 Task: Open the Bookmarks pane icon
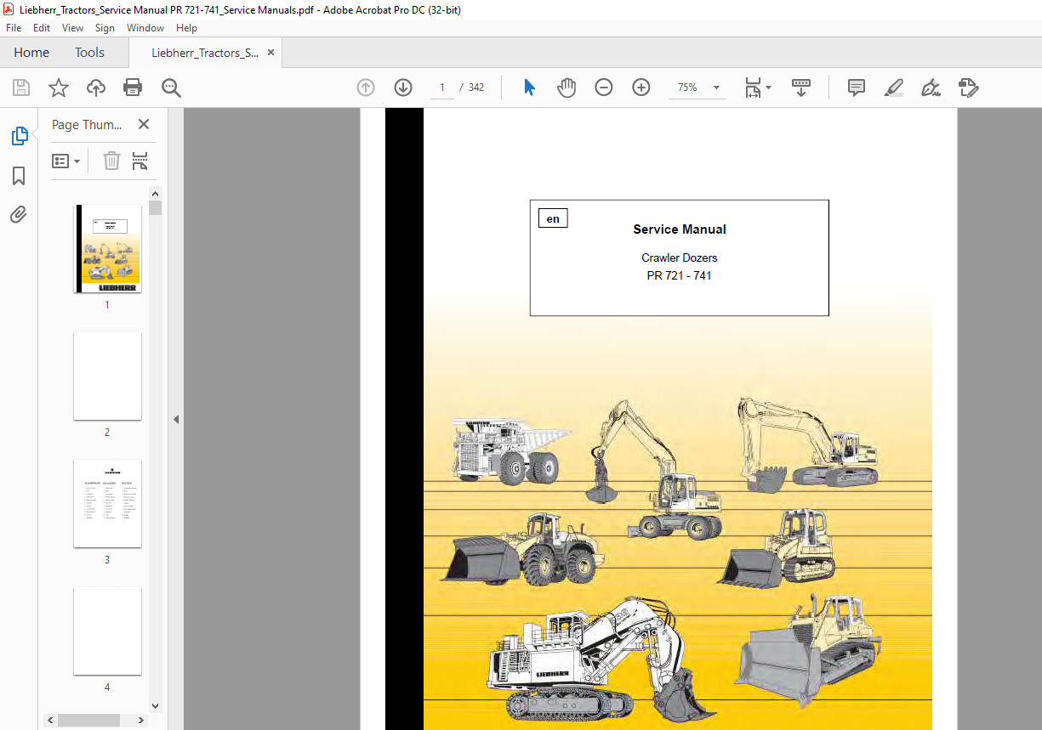[x=19, y=176]
